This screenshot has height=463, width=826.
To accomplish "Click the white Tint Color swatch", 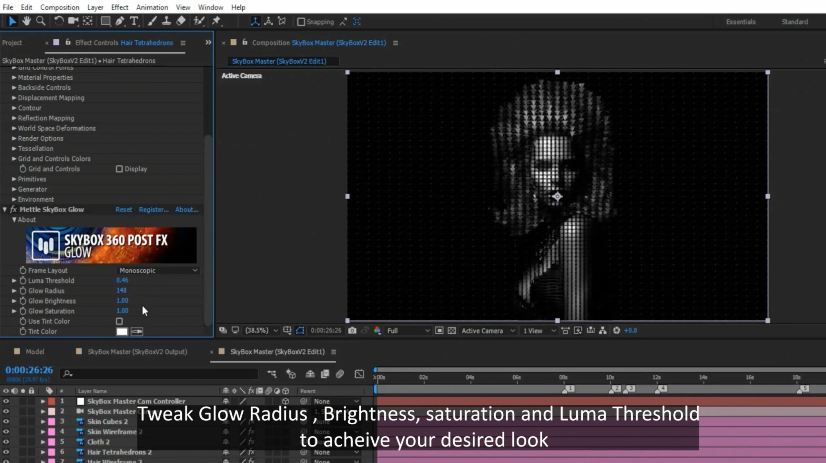I will [122, 331].
